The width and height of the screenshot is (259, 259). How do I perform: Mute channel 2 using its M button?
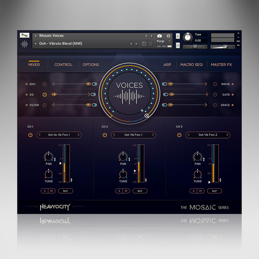[126, 191]
